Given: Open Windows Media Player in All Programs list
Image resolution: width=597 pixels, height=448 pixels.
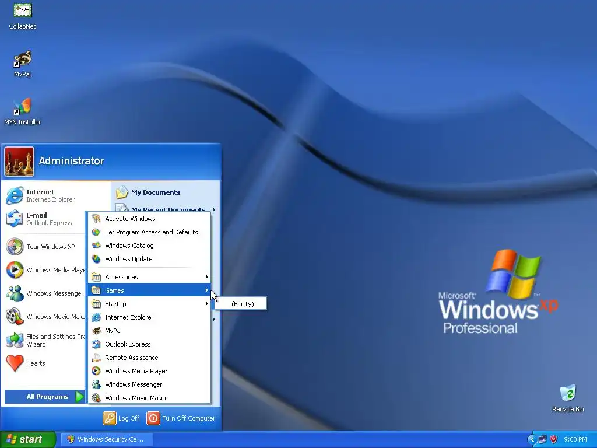Looking at the screenshot, I should (149, 370).
